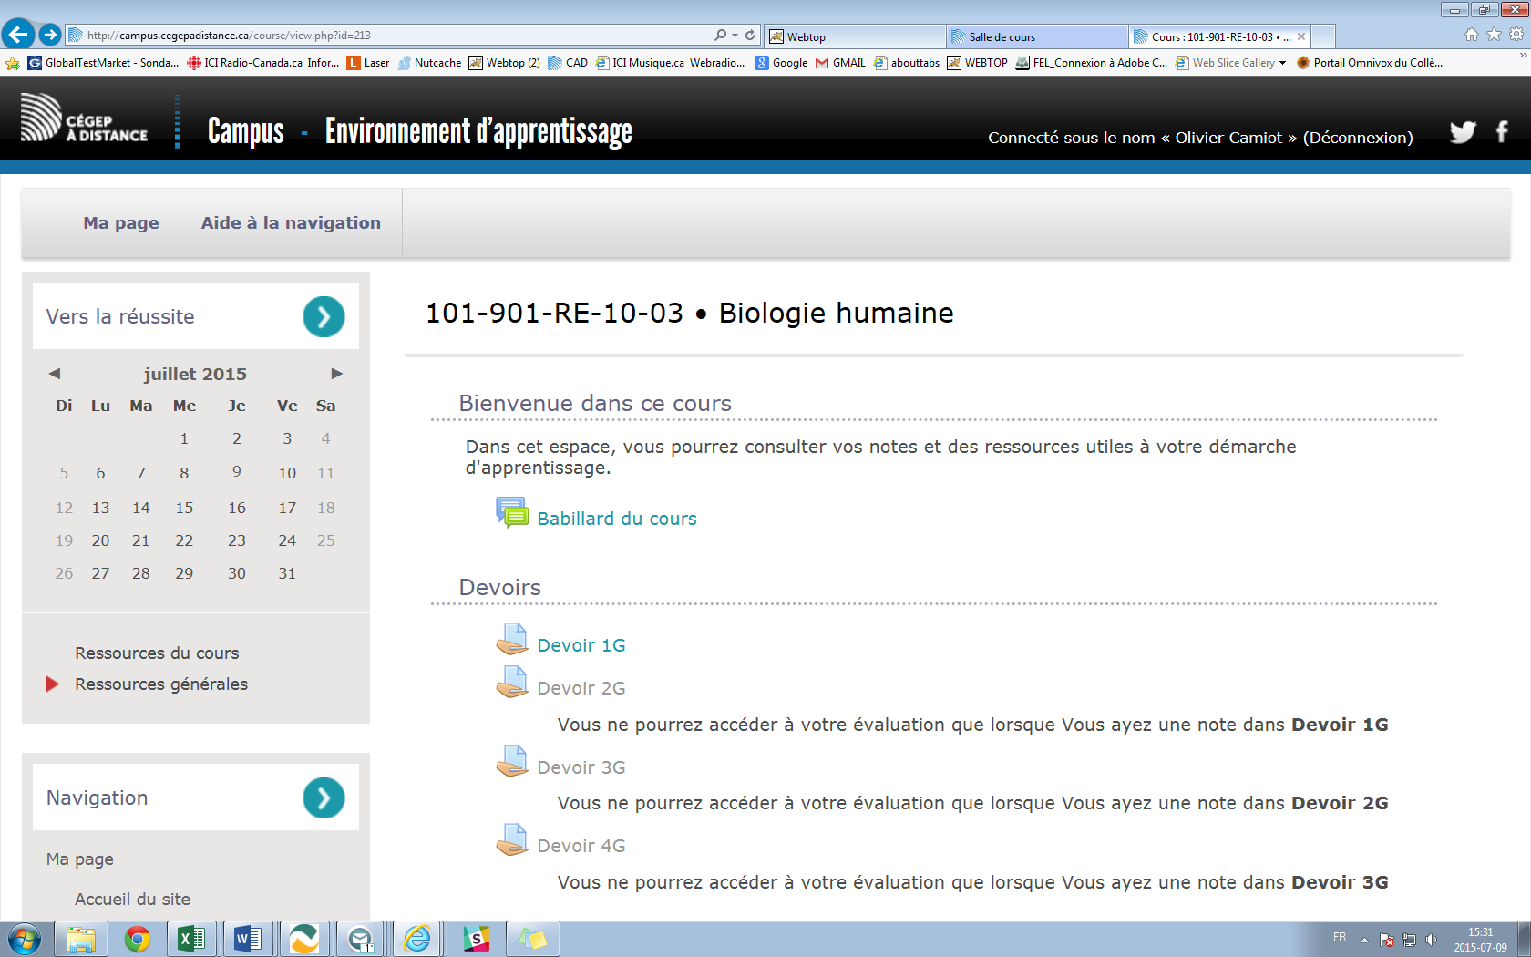Open Aide à la navigation menu

tap(291, 223)
